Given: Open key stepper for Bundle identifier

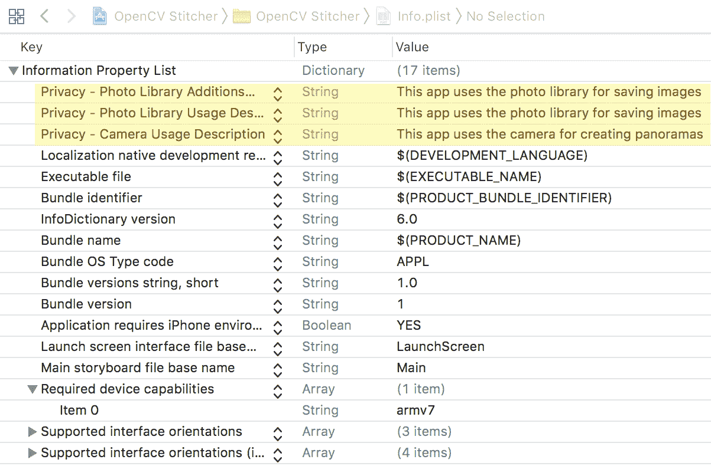Looking at the screenshot, I should pos(277,199).
